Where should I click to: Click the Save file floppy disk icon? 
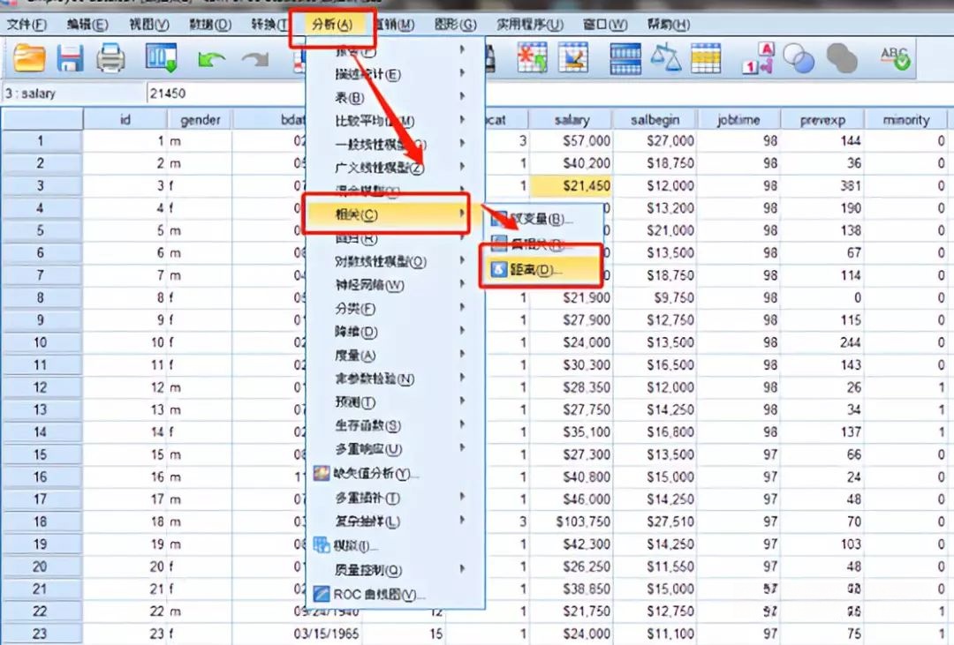click(70, 59)
